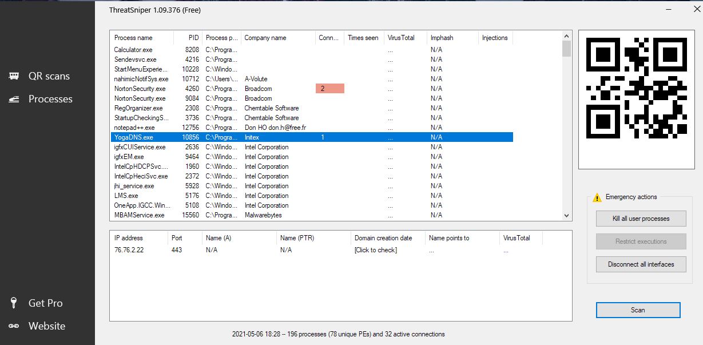Screen dimensions: 703x345
Task: Select the Sendevsvc.exe row
Action: pyautogui.click(x=312, y=60)
